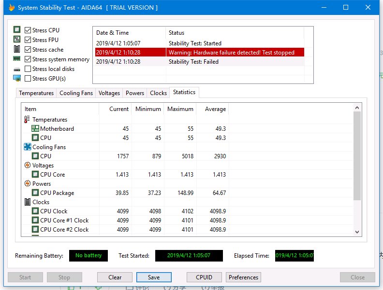Screen dimensions: 383x290
Task: Click the Current column header
Action: (x=115, y=109)
